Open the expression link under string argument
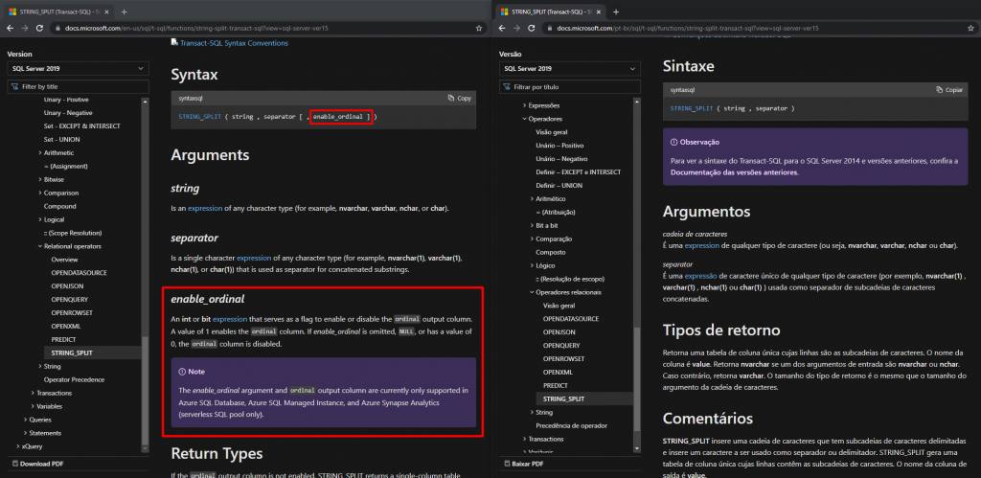This screenshot has height=478, width=981. (x=203, y=208)
